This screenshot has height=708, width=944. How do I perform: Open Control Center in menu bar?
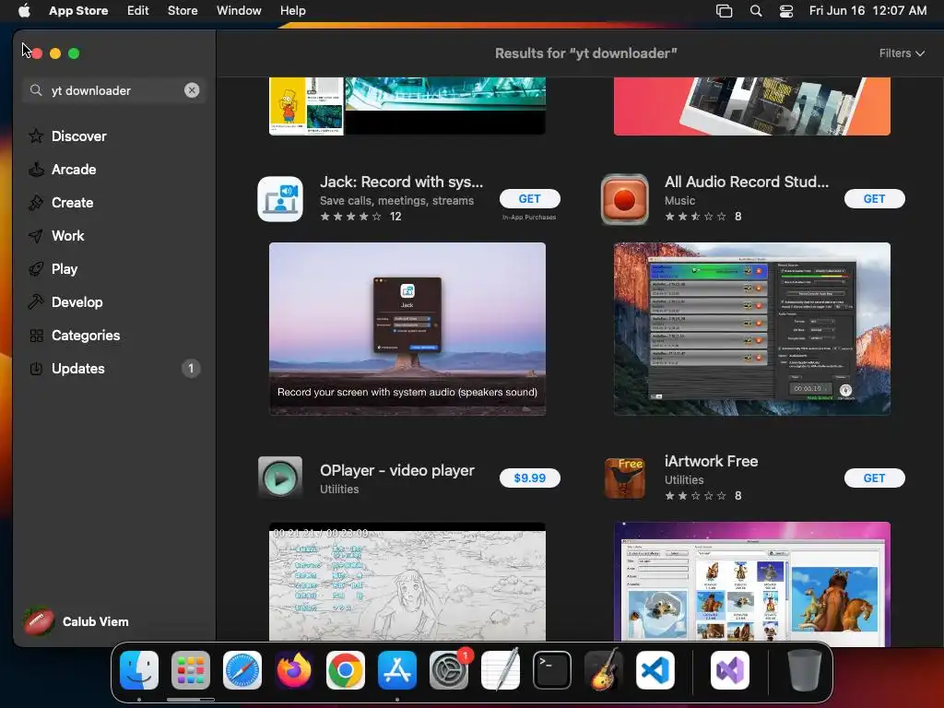click(x=786, y=10)
